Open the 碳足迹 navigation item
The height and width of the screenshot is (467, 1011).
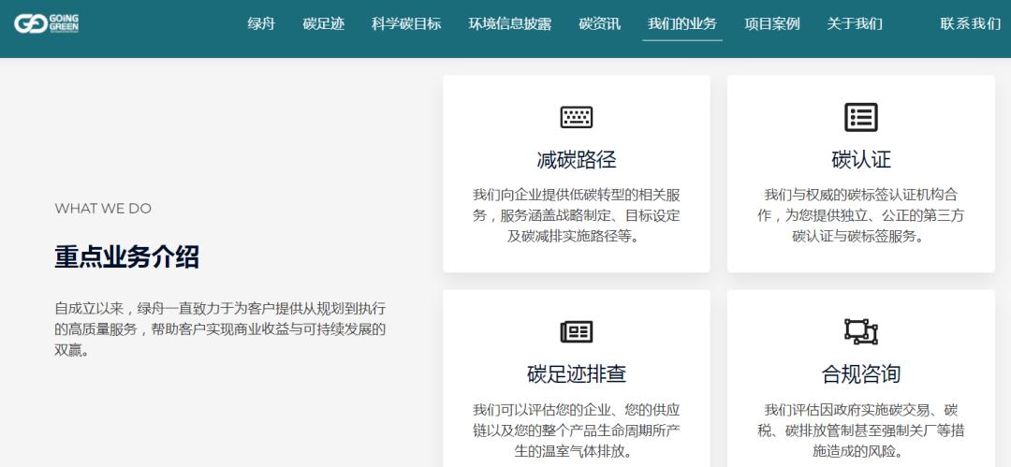324,24
